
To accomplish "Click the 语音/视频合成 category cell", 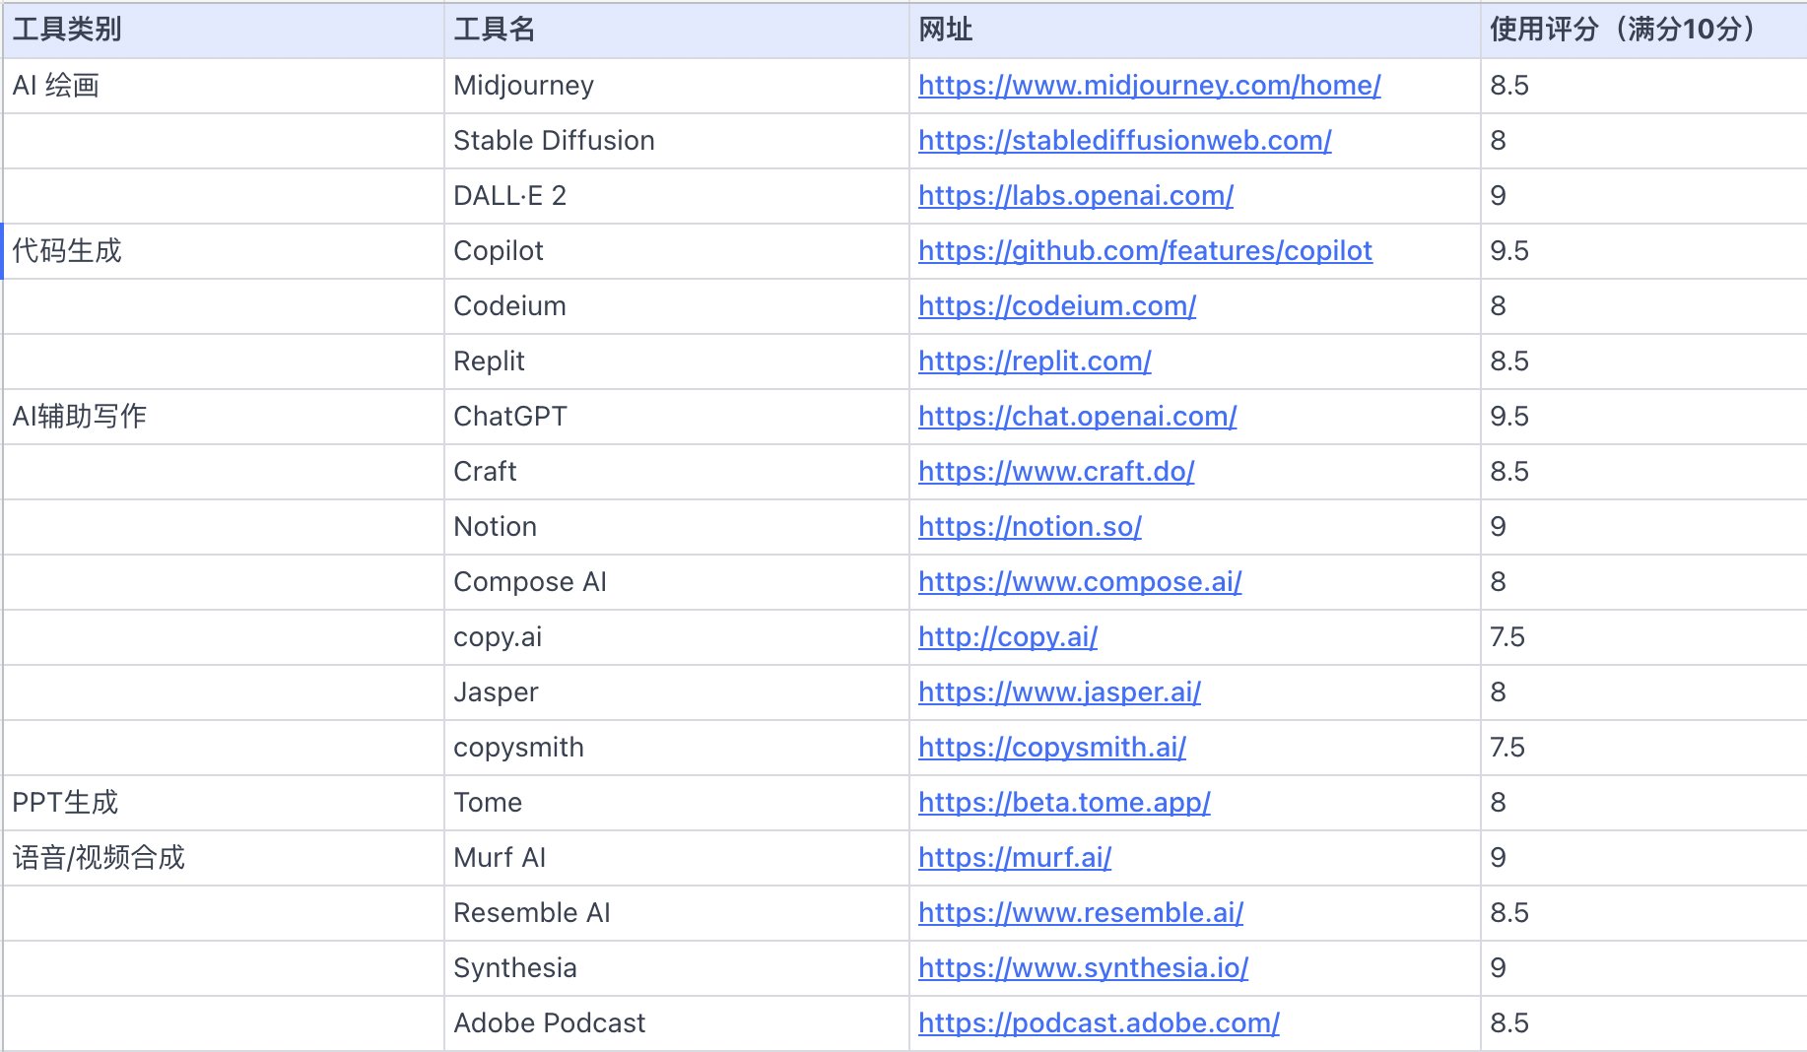I will [x=223, y=858].
